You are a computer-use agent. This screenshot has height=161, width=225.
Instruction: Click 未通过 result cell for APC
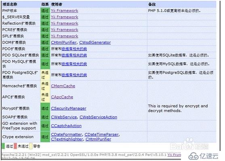click(45, 97)
